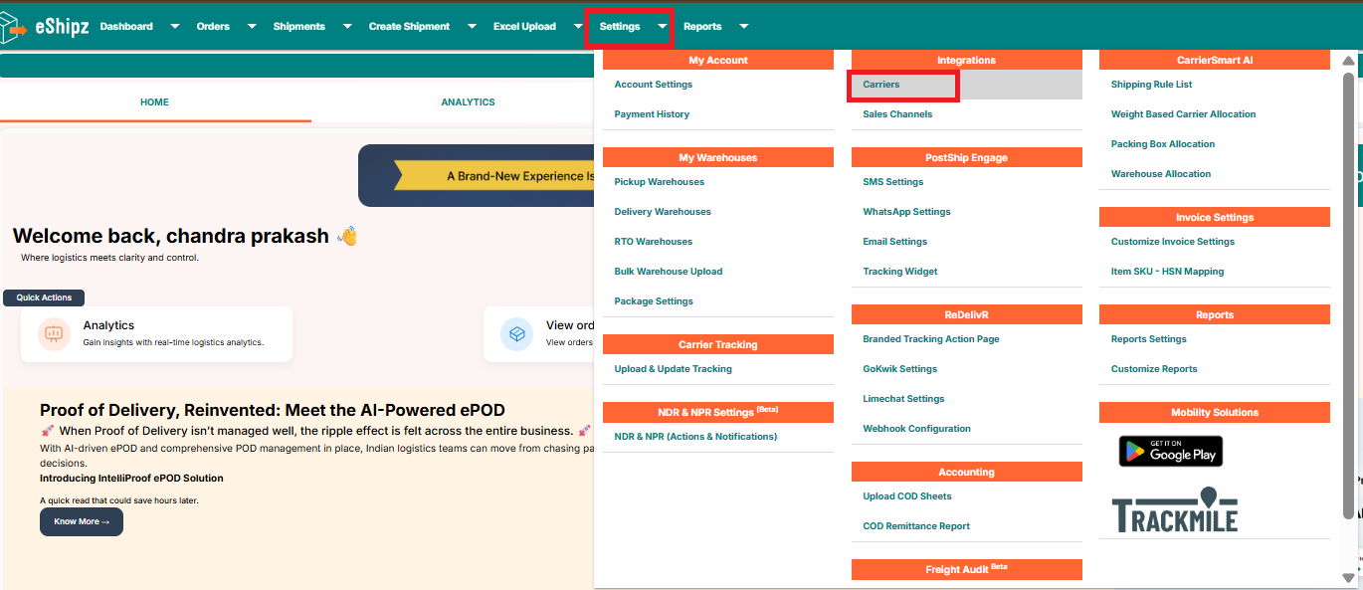
Task: Open Bulk Warehouse Upload
Action: pyautogui.click(x=669, y=272)
